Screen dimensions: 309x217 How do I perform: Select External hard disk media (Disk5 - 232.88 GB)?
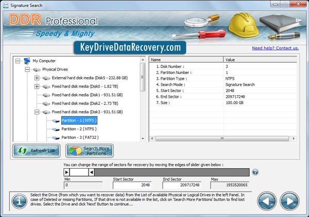click(x=90, y=78)
